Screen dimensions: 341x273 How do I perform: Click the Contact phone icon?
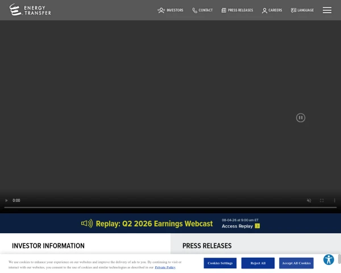(194, 10)
